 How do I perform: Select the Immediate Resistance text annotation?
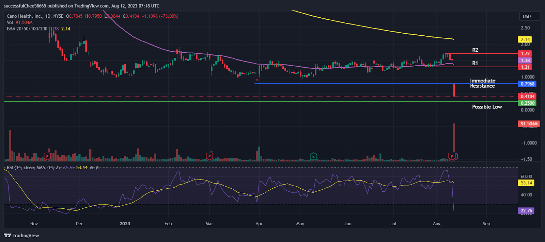tap(483, 83)
